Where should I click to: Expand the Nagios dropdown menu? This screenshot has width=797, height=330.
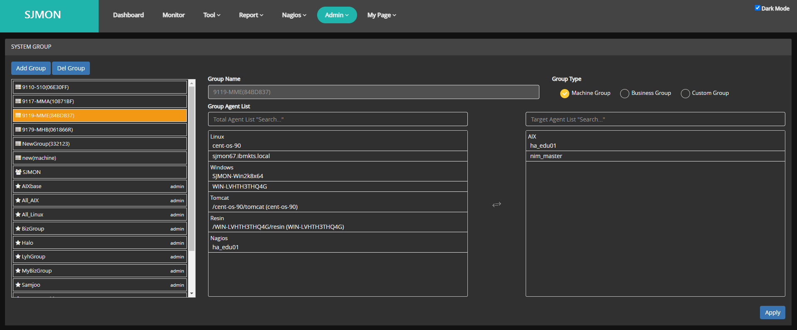[294, 15]
